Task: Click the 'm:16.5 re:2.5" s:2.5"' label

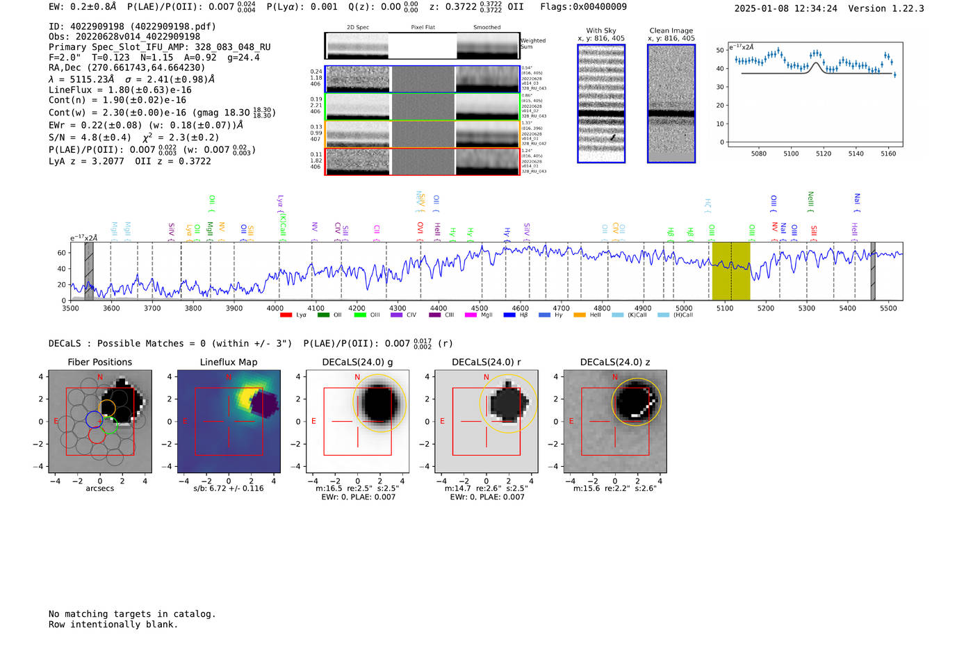Action: coord(357,488)
